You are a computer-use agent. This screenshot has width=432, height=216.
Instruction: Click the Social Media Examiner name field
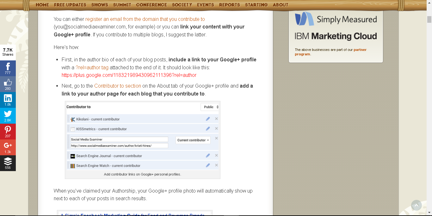pyautogui.click(x=119, y=139)
